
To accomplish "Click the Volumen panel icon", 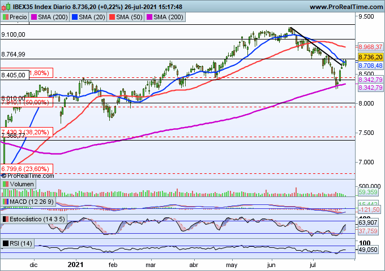I will pyautogui.click(x=6, y=184).
